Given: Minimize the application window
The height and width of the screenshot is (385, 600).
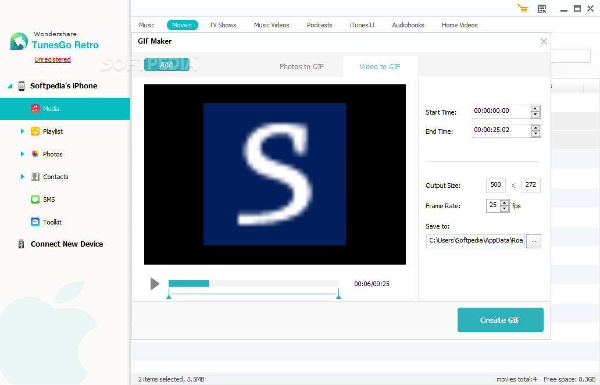Looking at the screenshot, I should pyautogui.click(x=563, y=9).
